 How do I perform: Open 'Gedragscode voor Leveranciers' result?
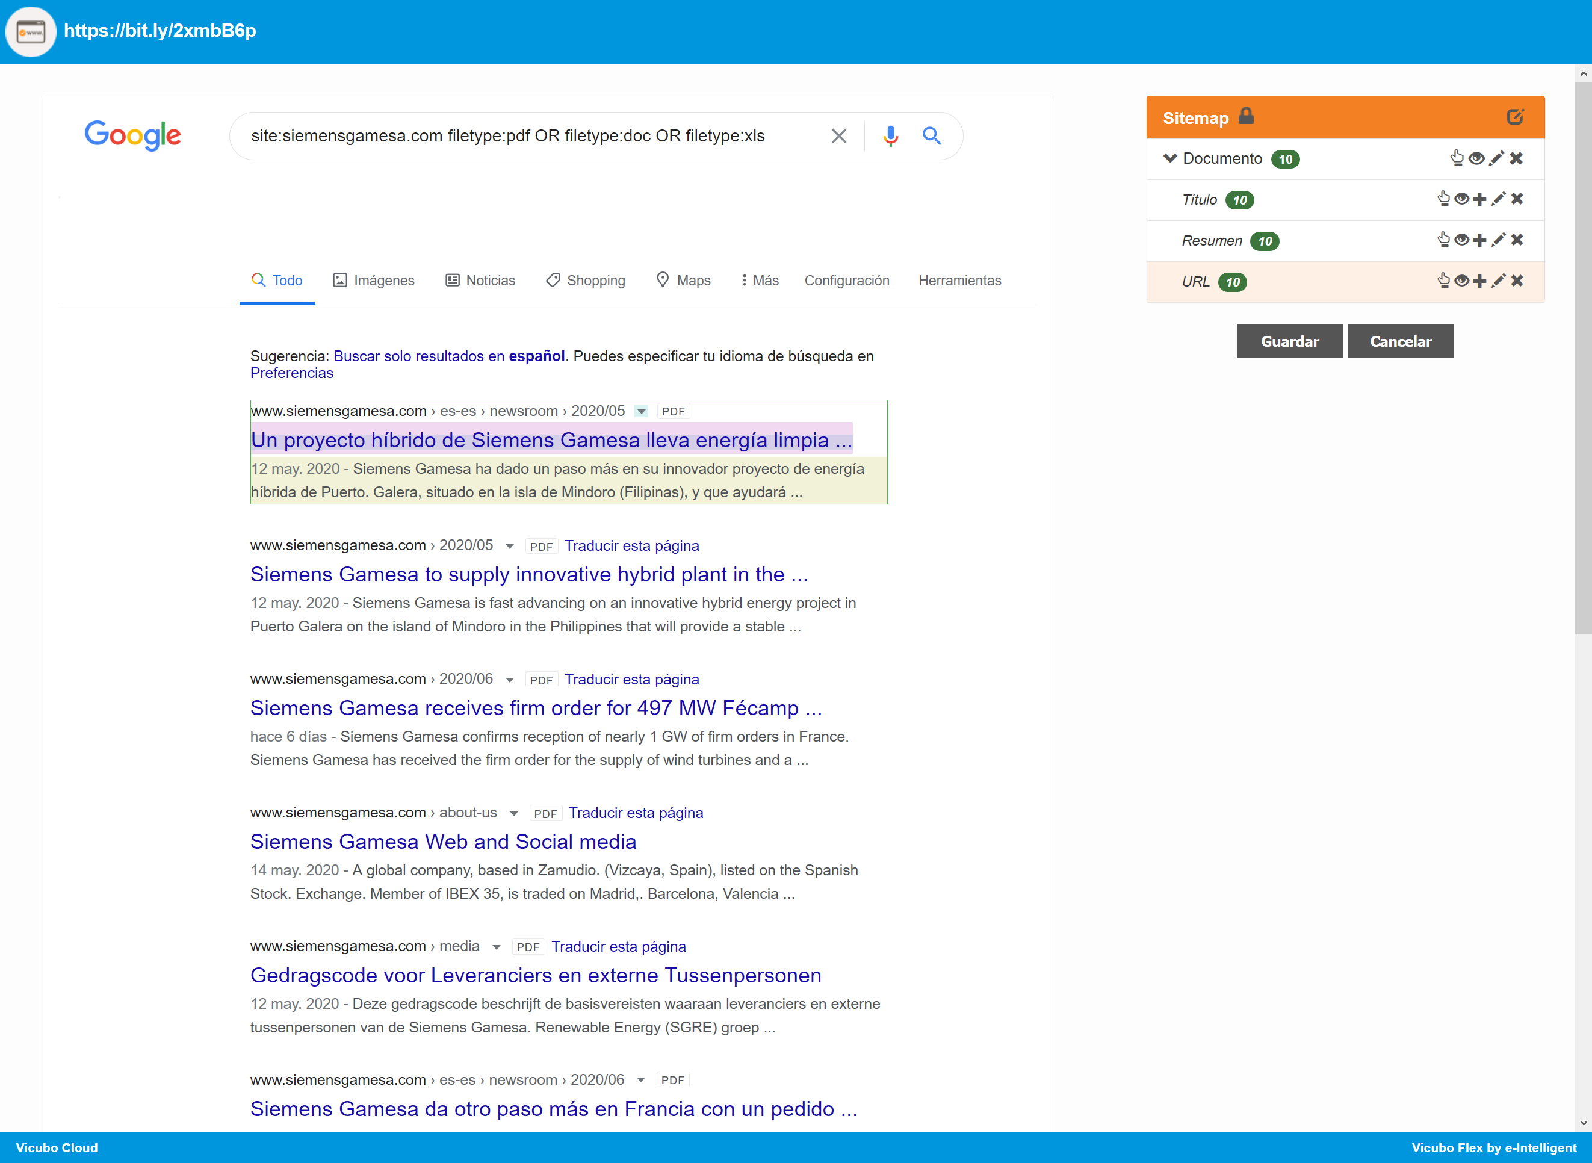point(536,975)
